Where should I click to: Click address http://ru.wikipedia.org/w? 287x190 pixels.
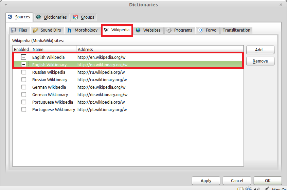(101, 72)
